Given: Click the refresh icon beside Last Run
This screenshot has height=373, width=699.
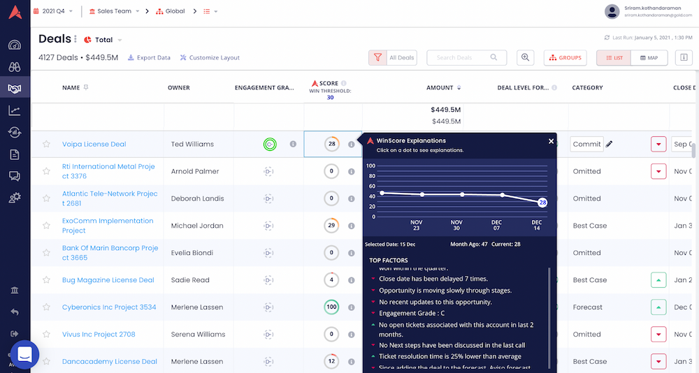Looking at the screenshot, I should click(607, 38).
